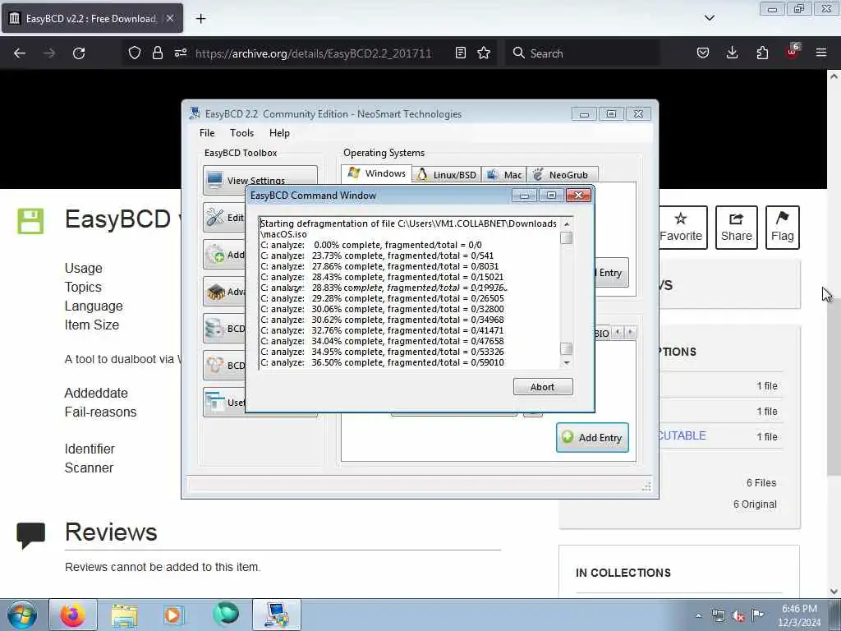841x631 pixels.
Task: Open the Tools menu in EasyBCD
Action: 241,133
